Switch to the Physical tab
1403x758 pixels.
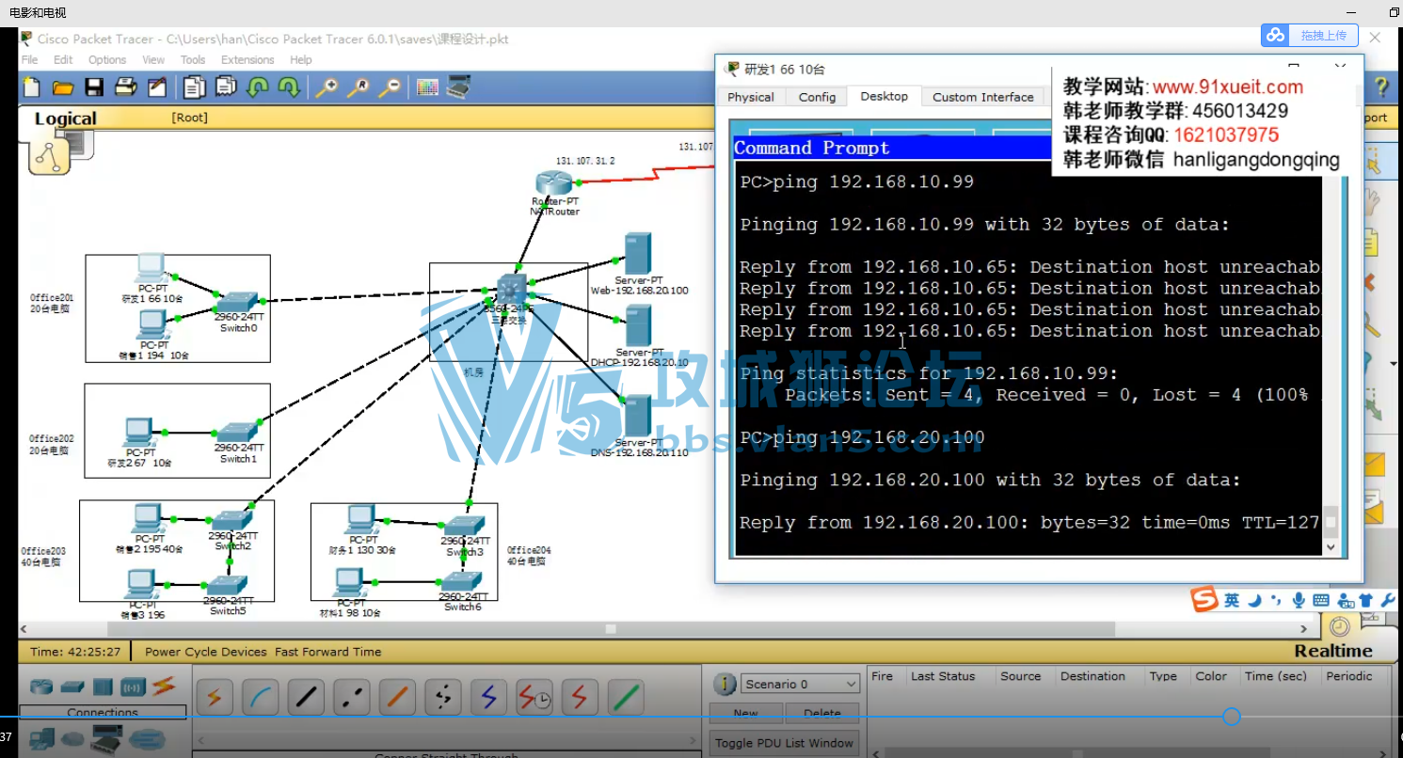tap(751, 97)
